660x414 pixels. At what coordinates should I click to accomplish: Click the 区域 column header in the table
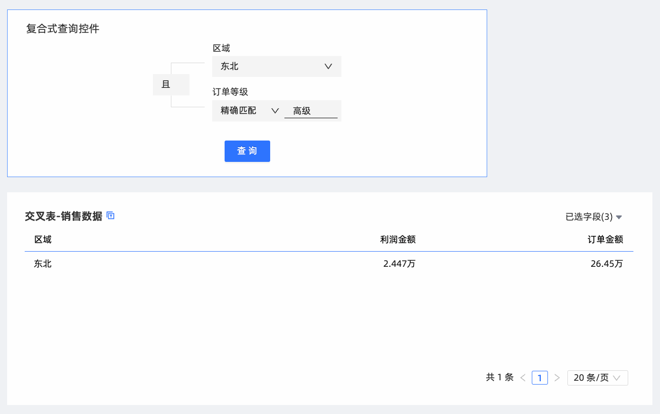point(43,240)
